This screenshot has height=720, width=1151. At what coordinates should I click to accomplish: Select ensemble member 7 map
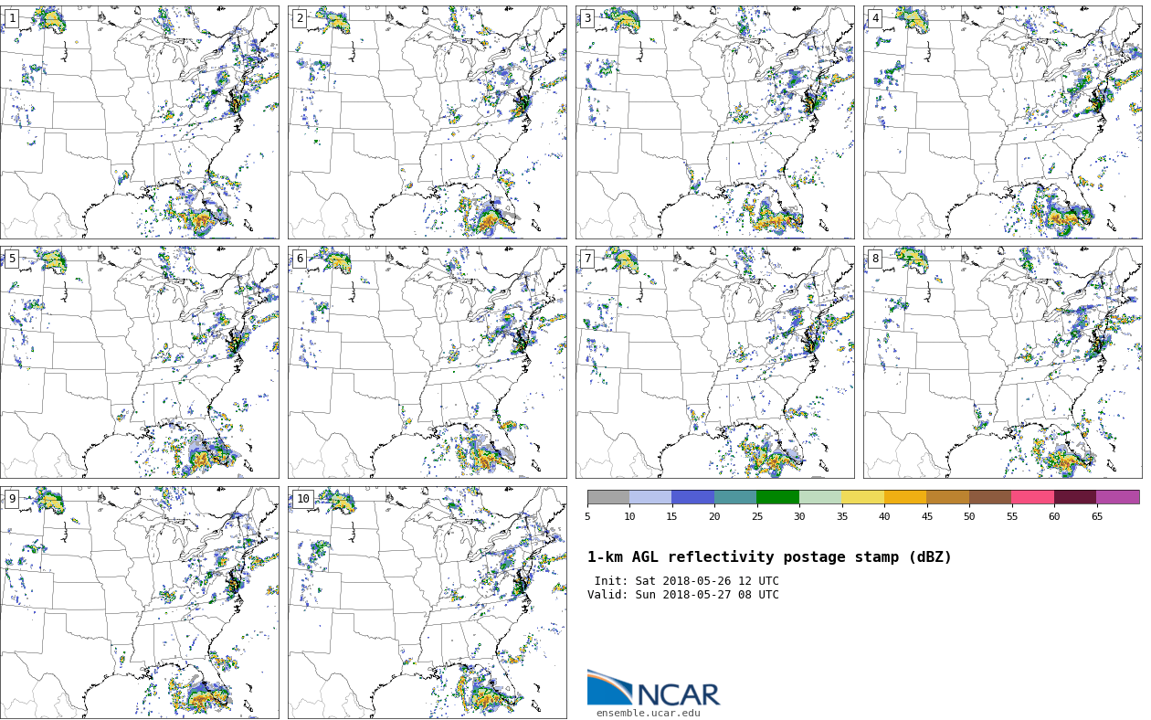click(x=714, y=362)
